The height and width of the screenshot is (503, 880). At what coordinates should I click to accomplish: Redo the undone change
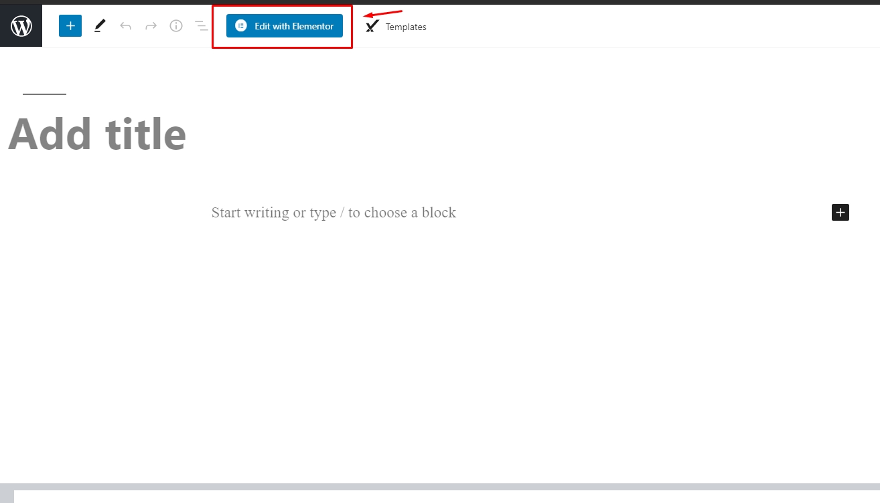click(x=150, y=25)
